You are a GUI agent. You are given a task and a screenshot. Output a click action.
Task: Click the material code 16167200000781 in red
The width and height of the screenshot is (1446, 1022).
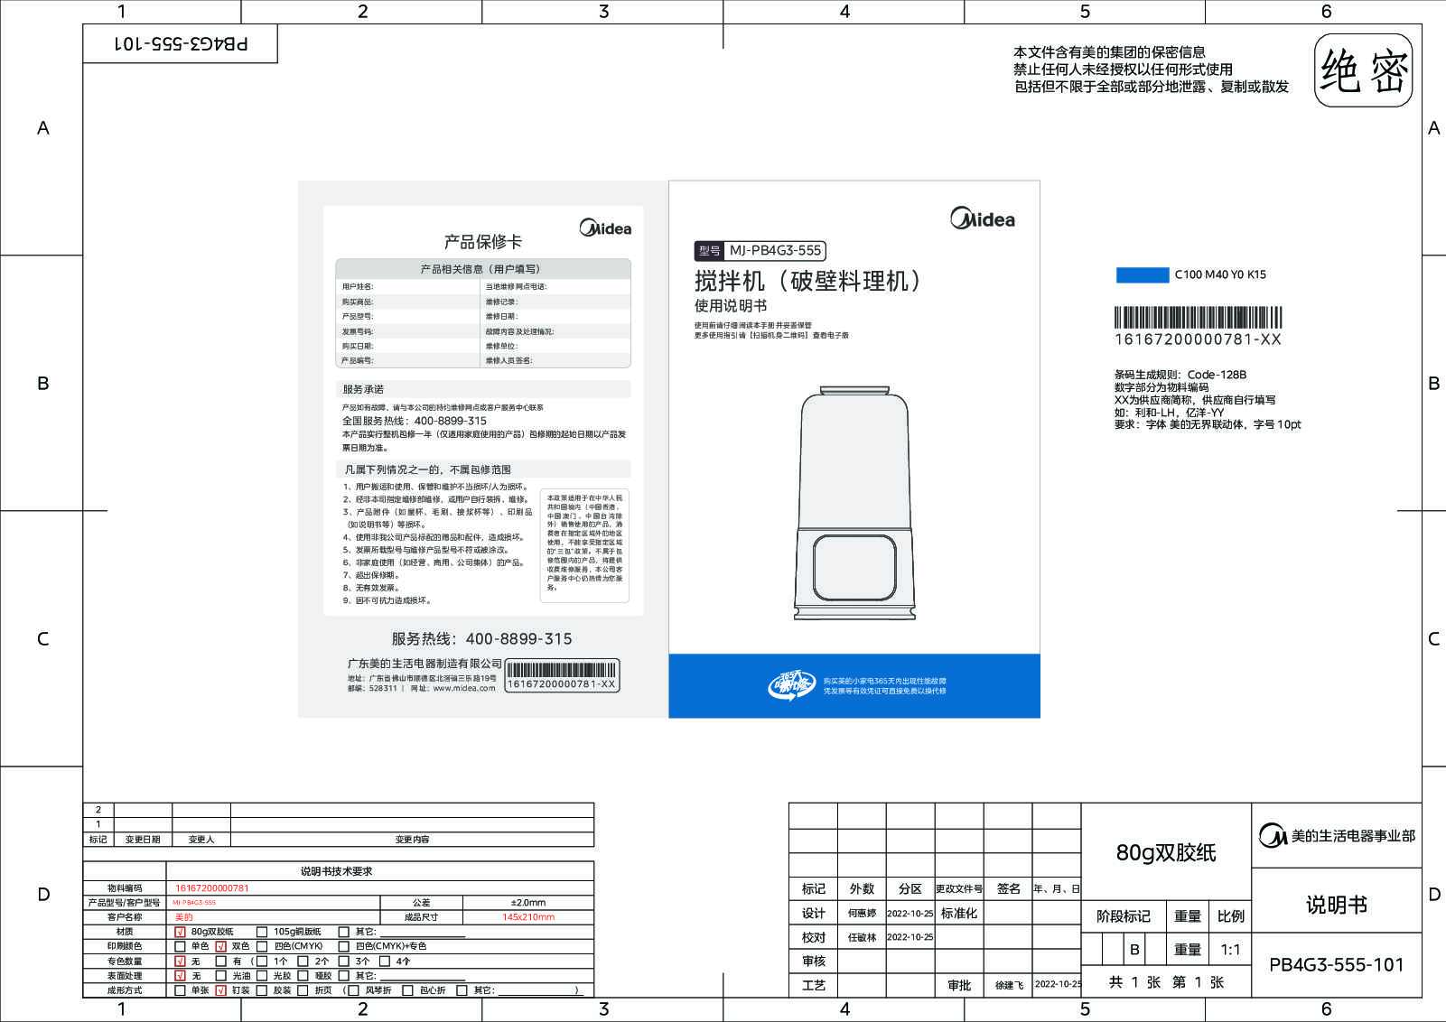tap(212, 888)
